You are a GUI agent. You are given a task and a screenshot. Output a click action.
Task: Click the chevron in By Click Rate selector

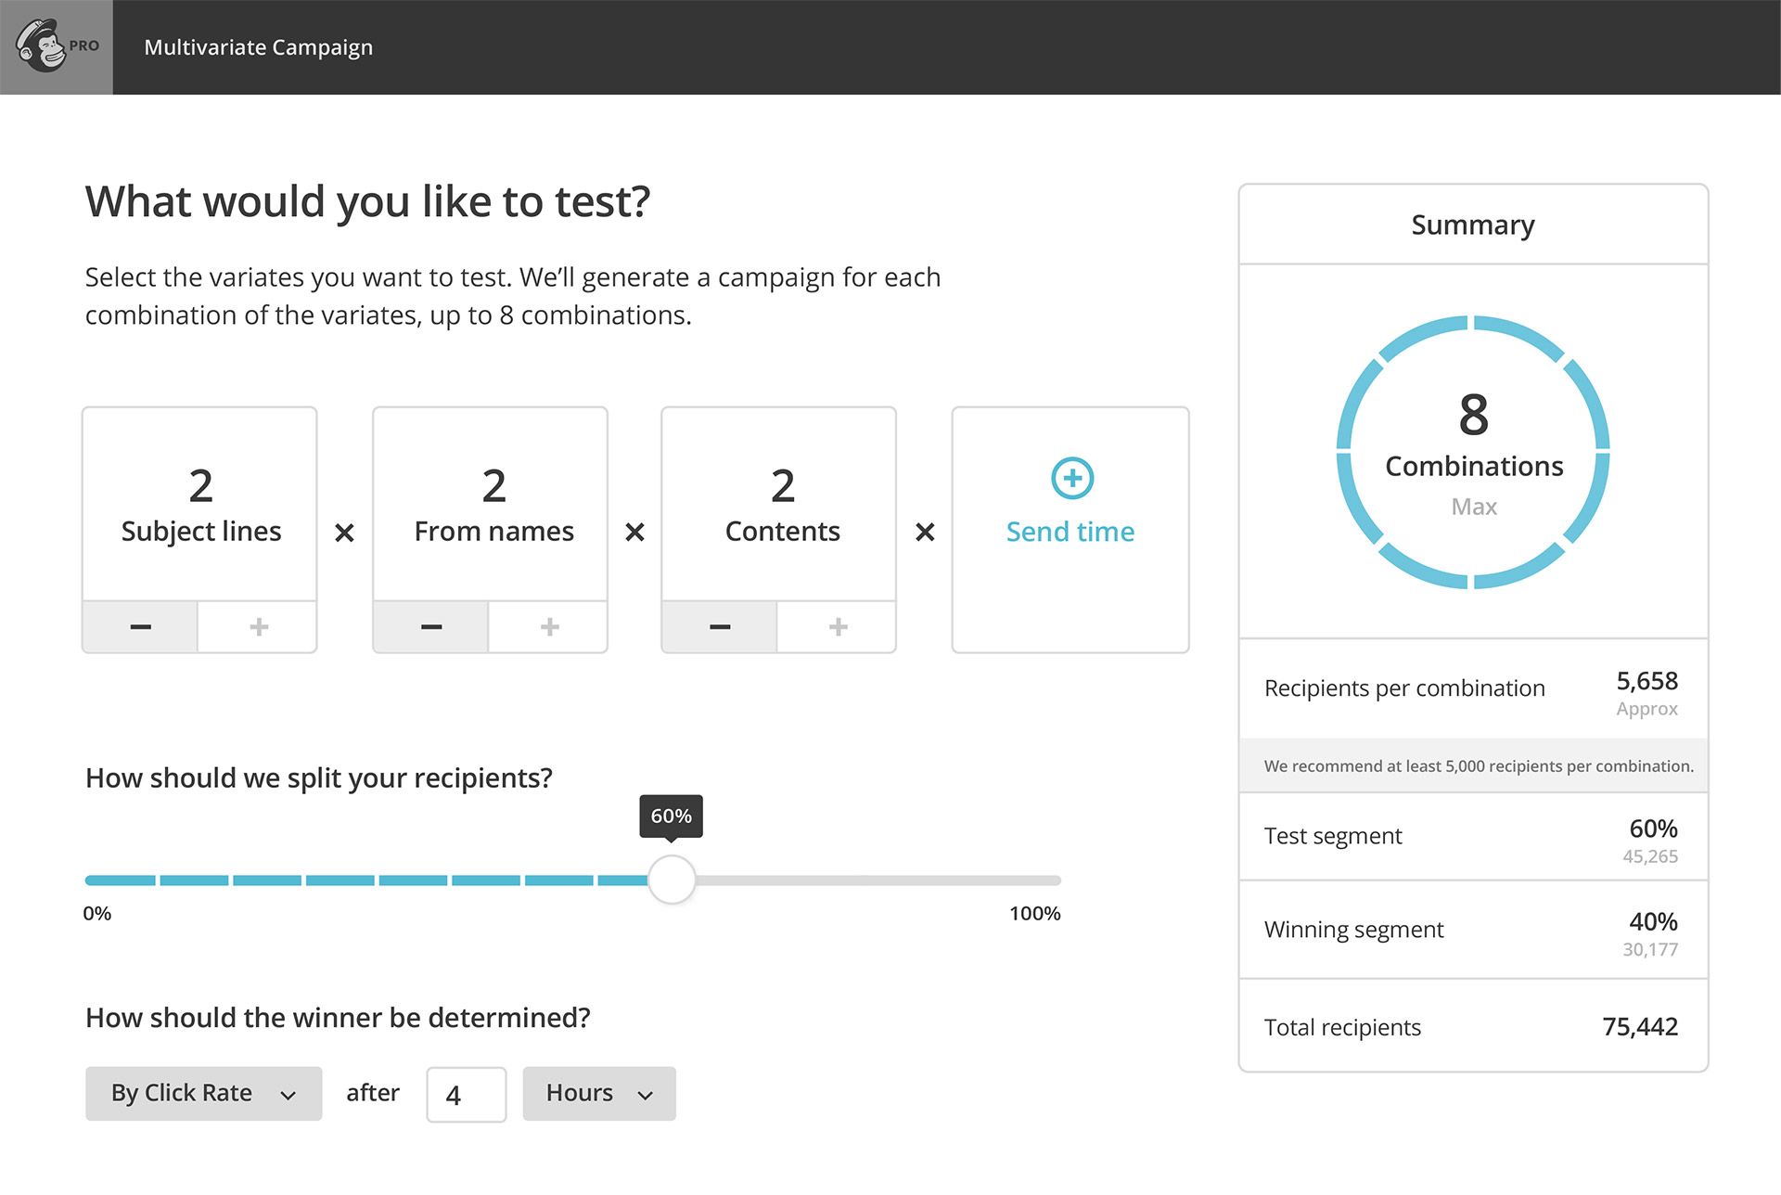pyautogui.click(x=288, y=1096)
